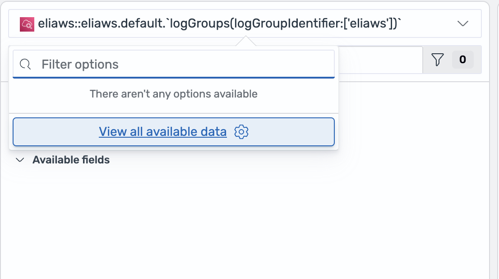Click the magnifier icon in Filter options
This screenshot has height=279, width=499.
26,65
